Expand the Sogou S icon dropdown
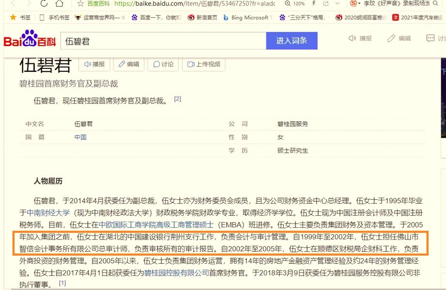Screen dimensions: 446x290 (359, 4)
